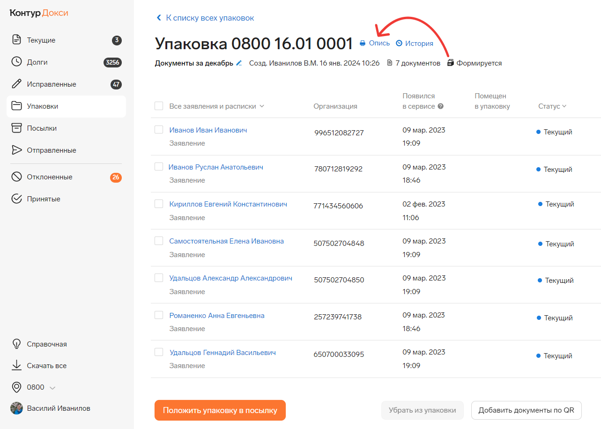Screen dimensions: 601x429
Task: Click Положить упаковку в посылку button
Action: [x=220, y=410]
